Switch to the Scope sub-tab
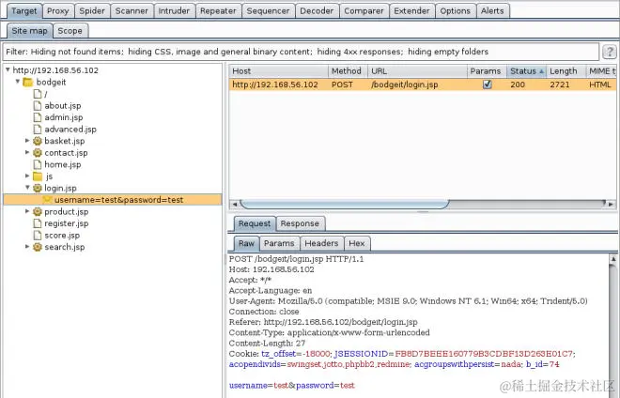The width and height of the screenshot is (620, 398). coord(70,31)
